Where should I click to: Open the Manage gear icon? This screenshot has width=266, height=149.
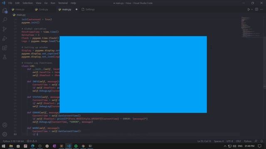5,134
